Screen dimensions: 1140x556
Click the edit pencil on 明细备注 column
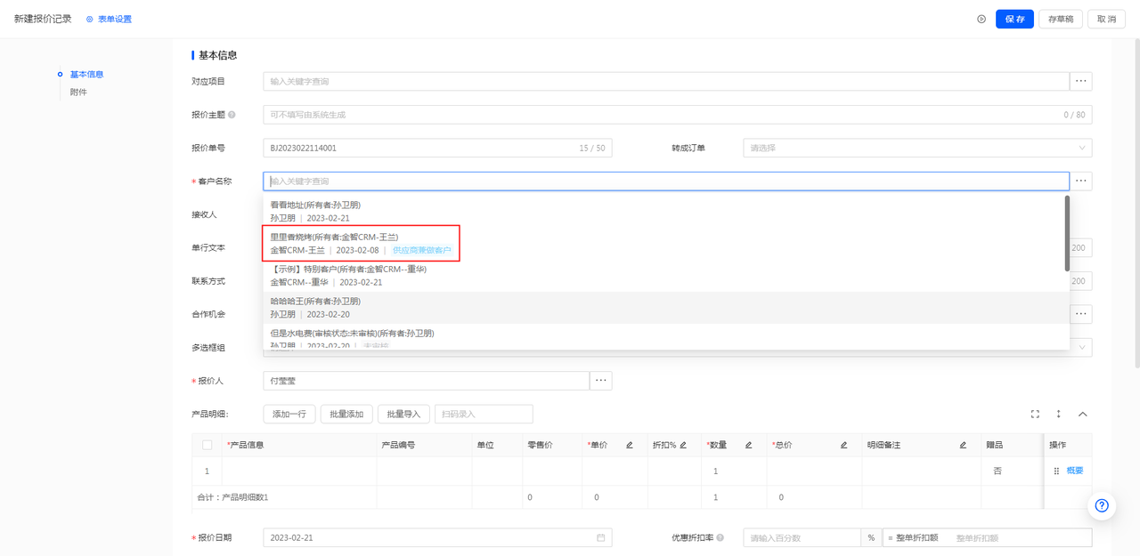(963, 445)
